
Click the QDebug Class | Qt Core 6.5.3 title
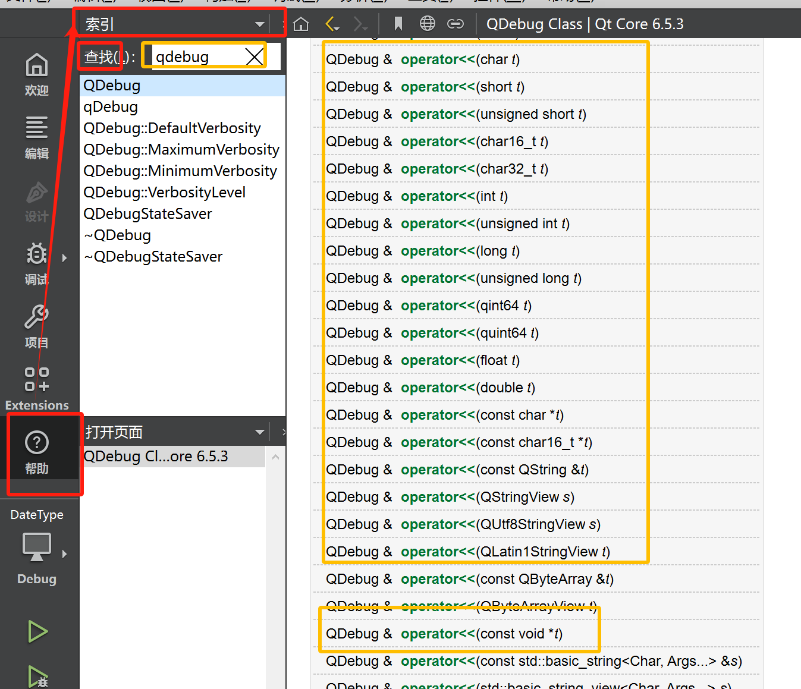tap(585, 24)
